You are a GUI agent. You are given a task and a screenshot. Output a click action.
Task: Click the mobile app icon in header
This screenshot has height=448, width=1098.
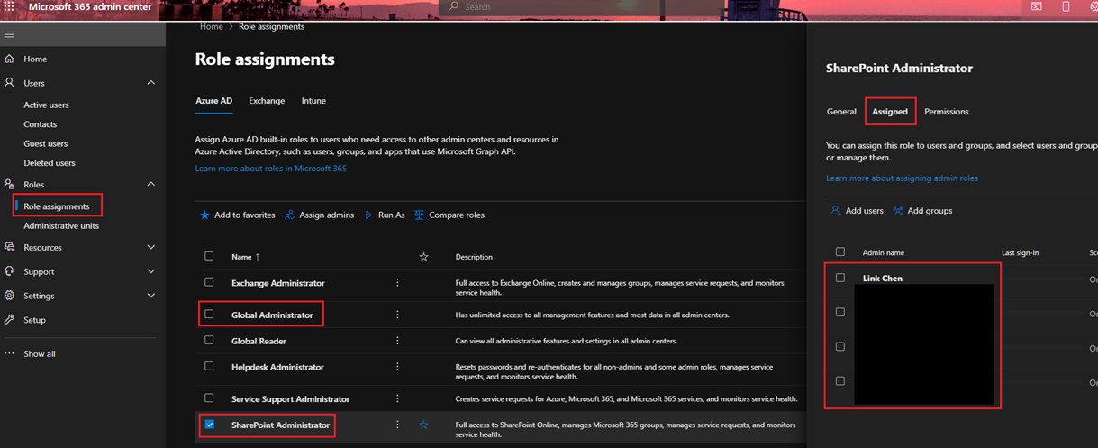pos(1066,6)
